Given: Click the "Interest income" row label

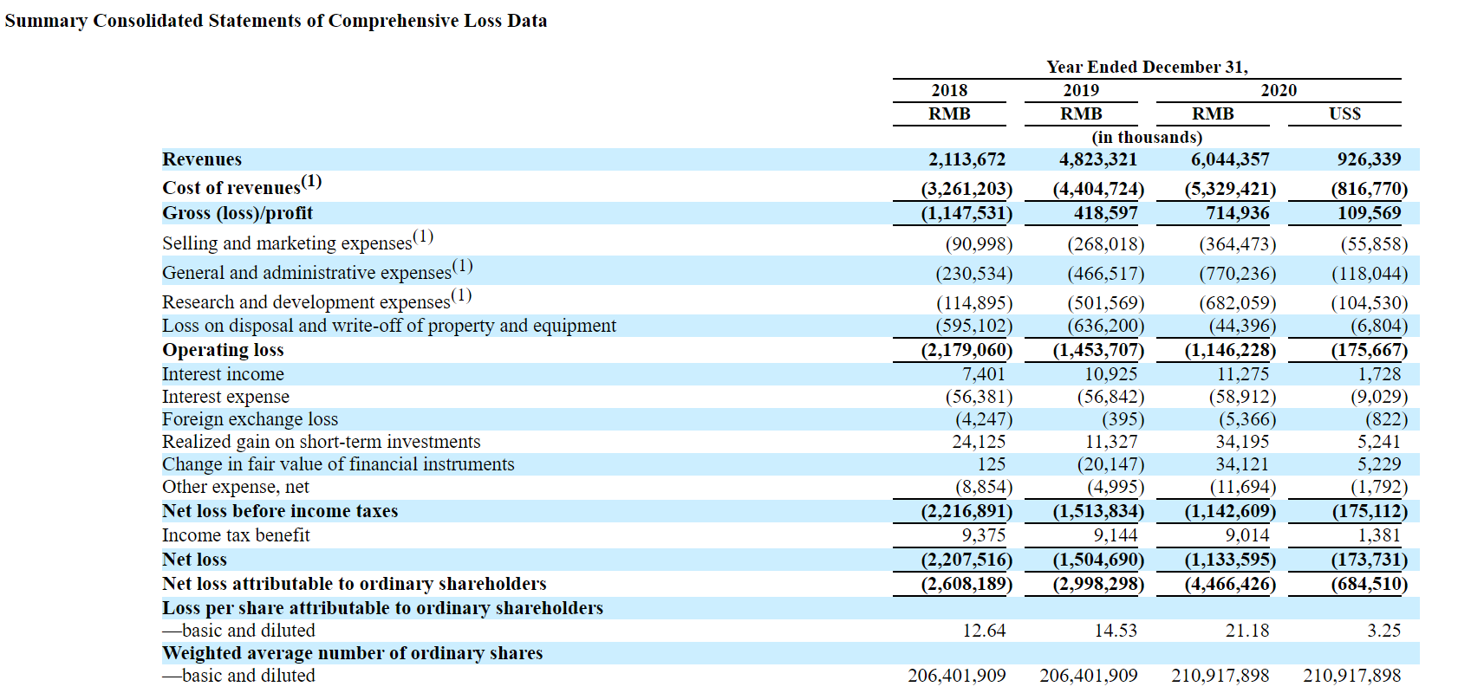Looking at the screenshot, I should pyautogui.click(x=223, y=374).
